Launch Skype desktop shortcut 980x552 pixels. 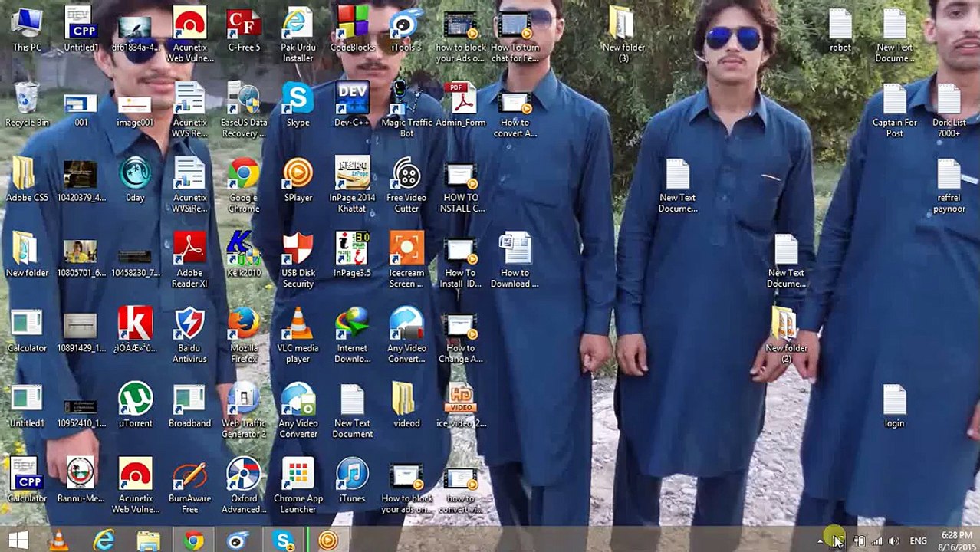[298, 106]
